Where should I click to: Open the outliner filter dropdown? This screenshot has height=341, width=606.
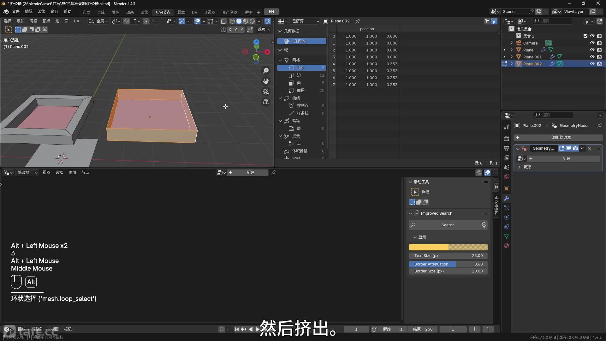[589, 21]
